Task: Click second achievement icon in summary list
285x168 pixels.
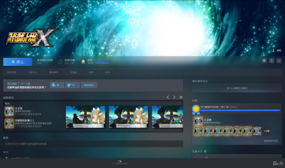Action: coord(9,124)
